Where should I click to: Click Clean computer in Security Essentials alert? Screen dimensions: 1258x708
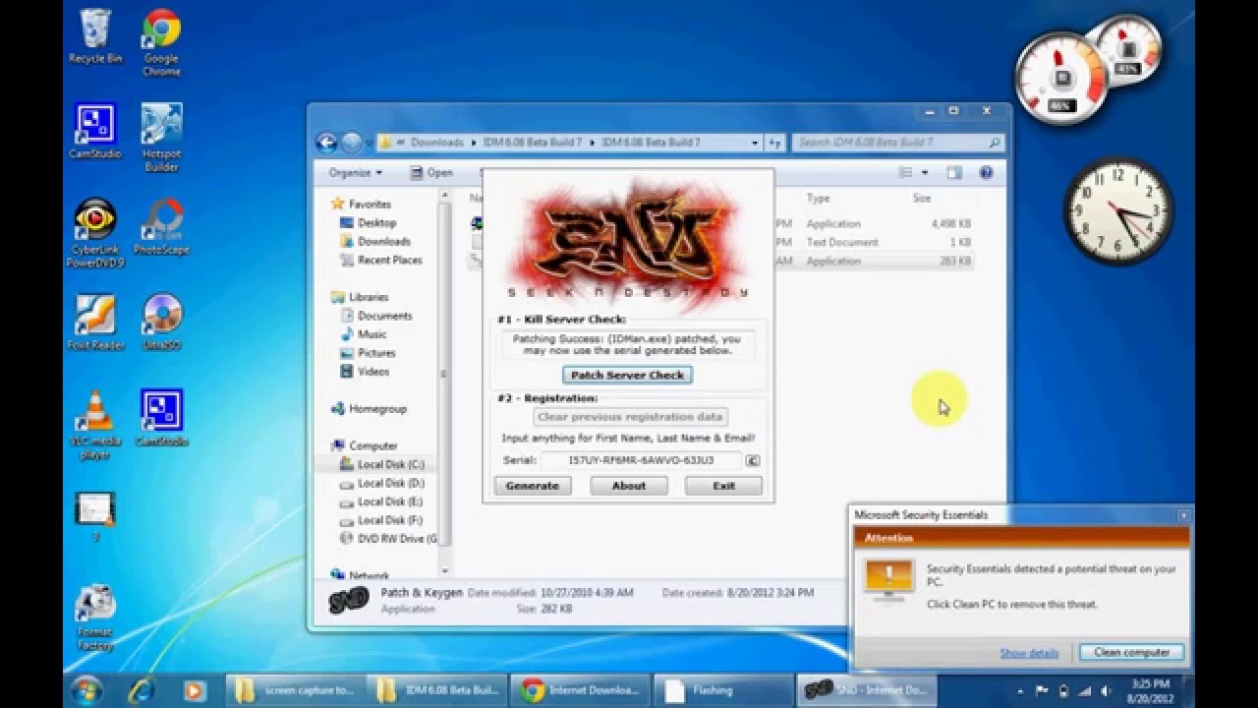tap(1131, 653)
